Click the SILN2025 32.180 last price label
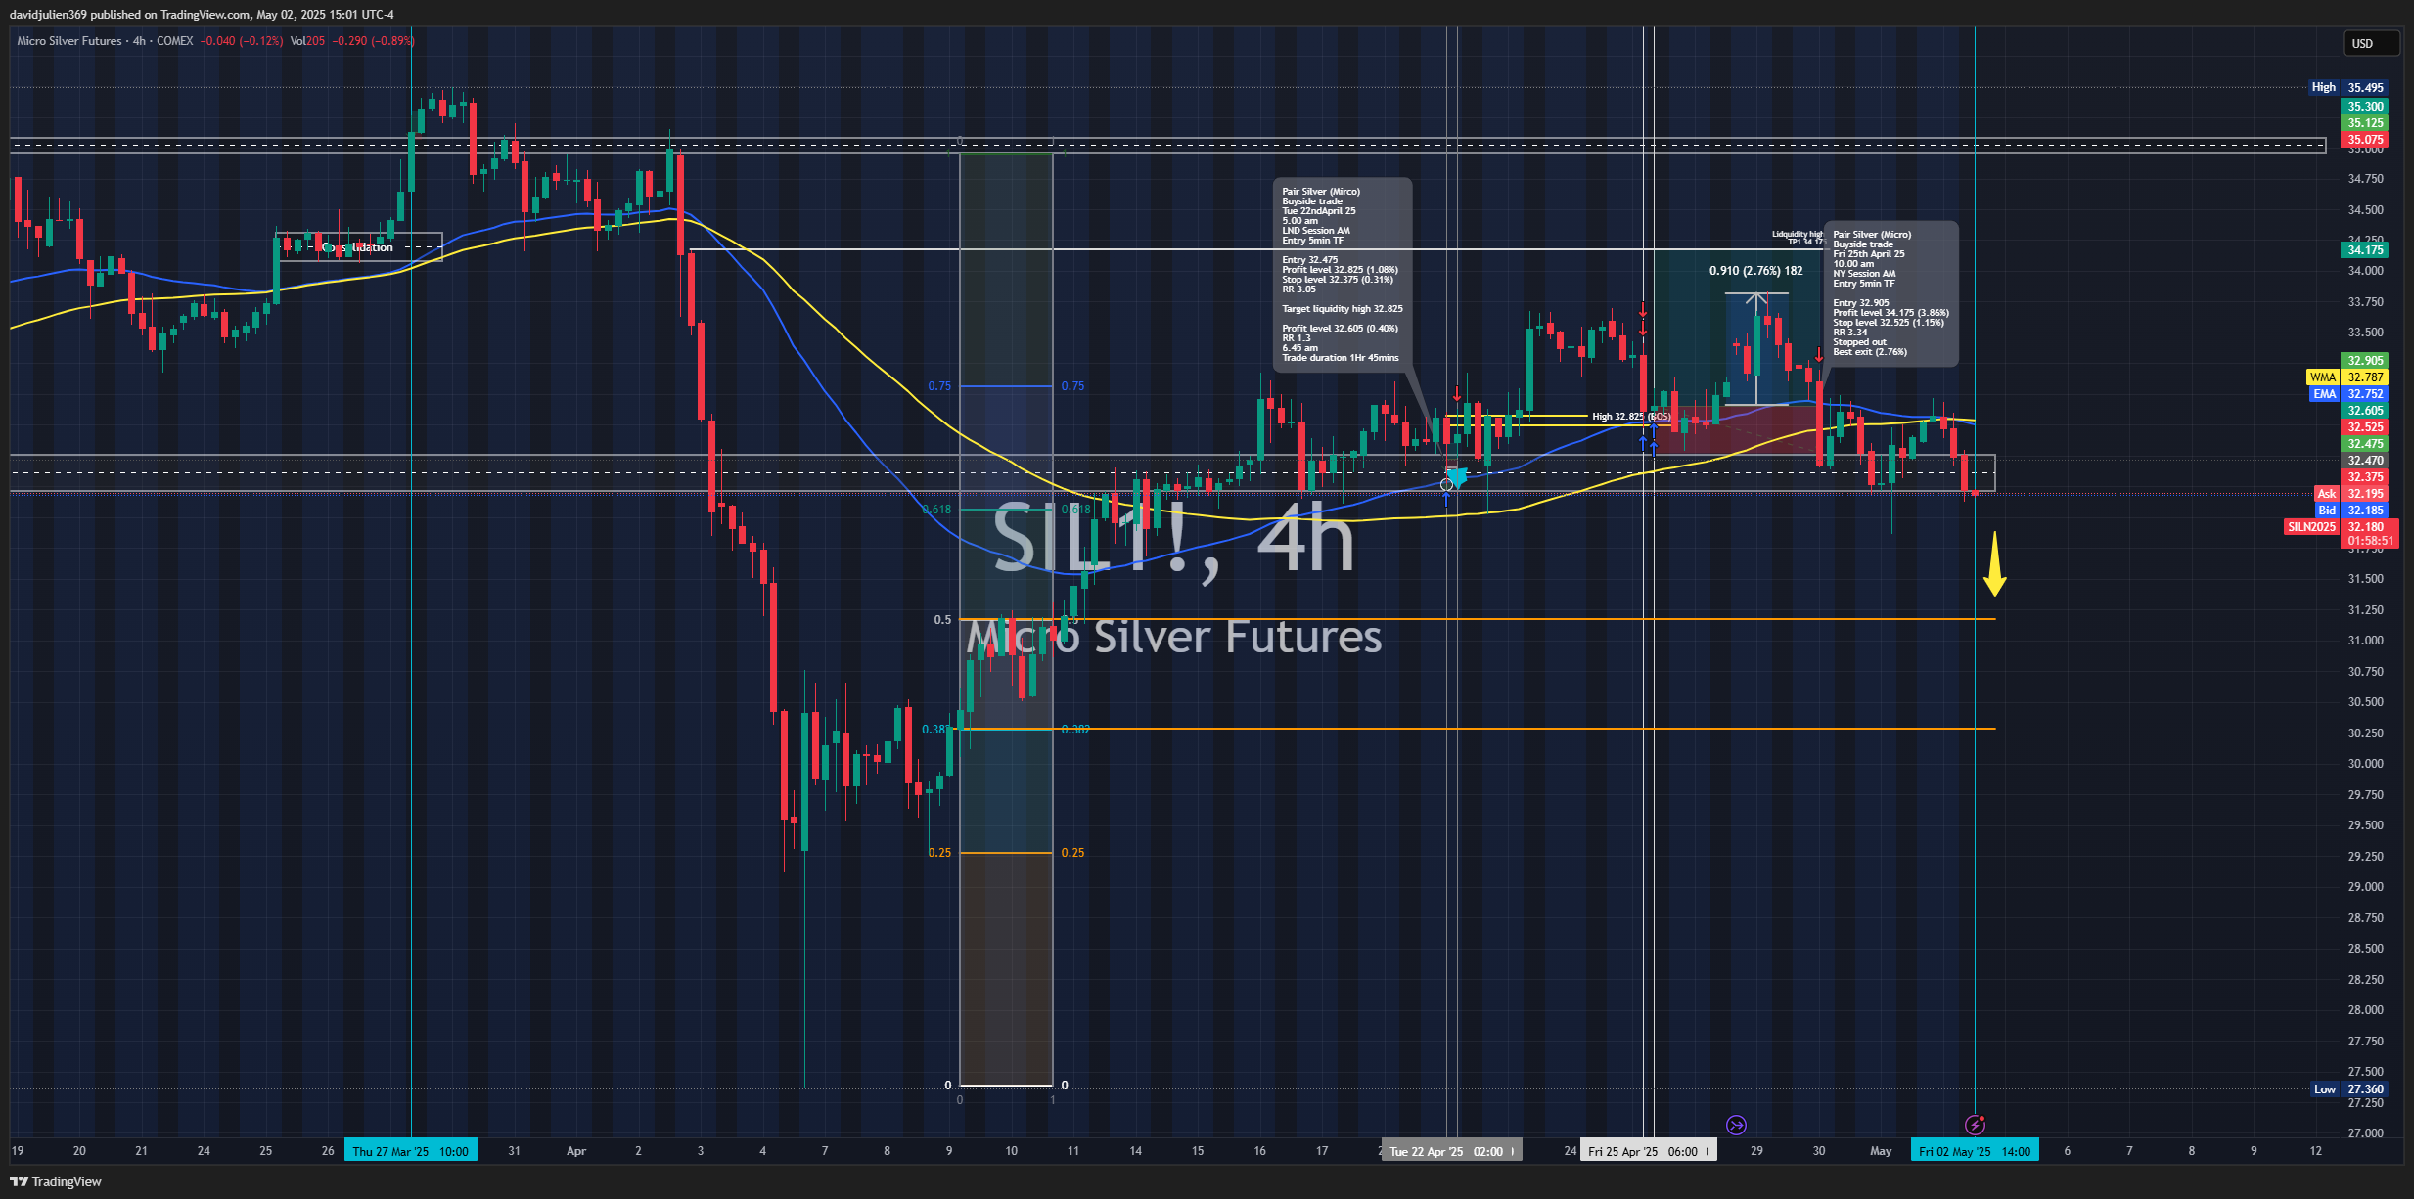This screenshot has width=2414, height=1199. coord(2340,526)
